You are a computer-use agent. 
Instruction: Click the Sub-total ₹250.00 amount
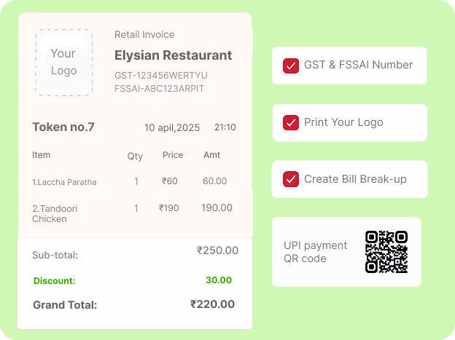click(x=217, y=250)
